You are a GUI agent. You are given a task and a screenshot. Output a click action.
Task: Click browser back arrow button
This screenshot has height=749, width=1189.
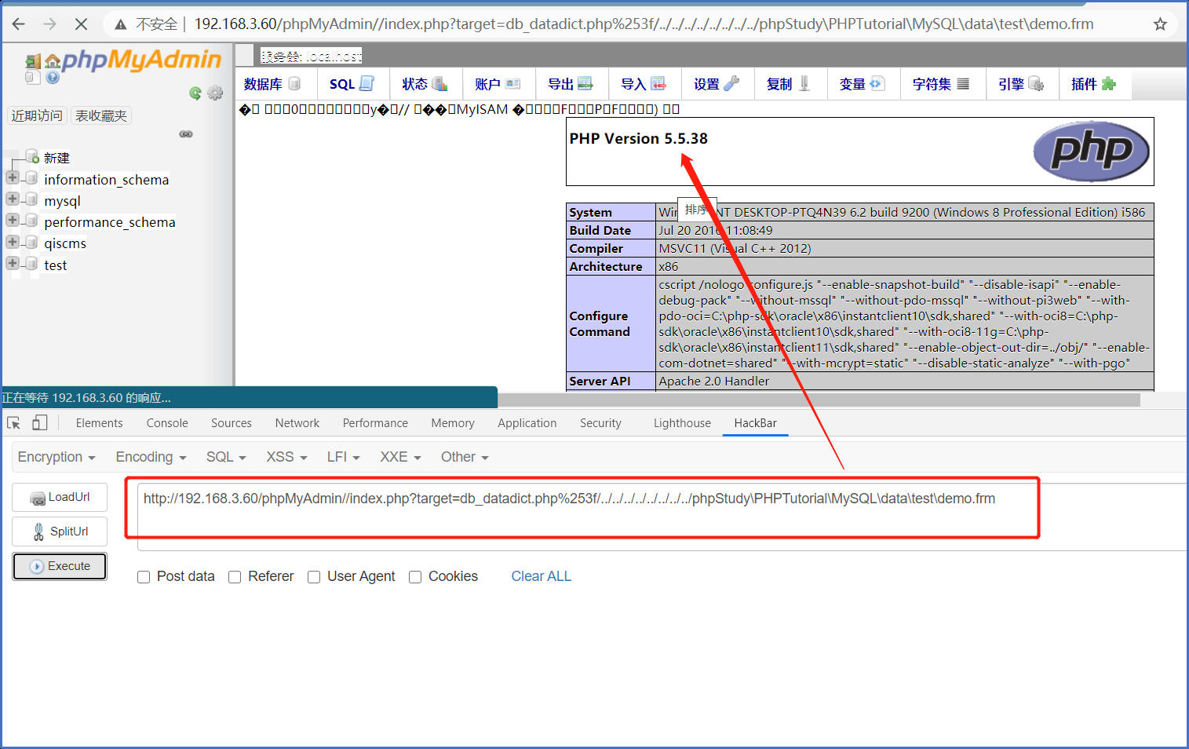(x=18, y=24)
